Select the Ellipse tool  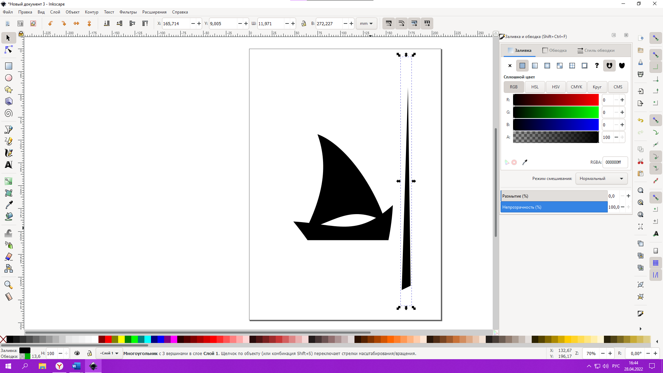click(x=8, y=78)
